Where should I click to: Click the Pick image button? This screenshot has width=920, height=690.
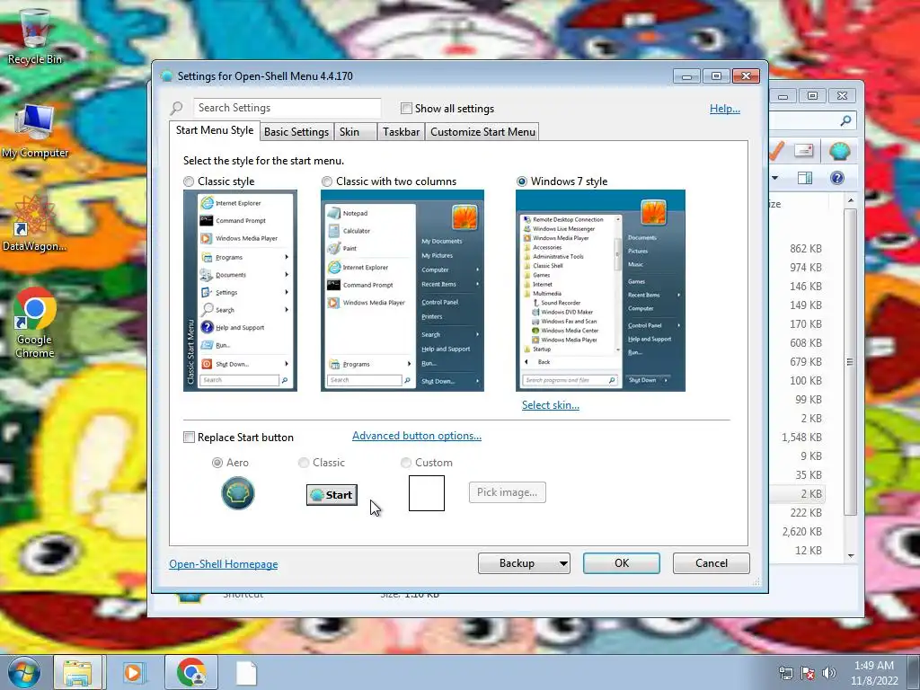[x=507, y=492]
